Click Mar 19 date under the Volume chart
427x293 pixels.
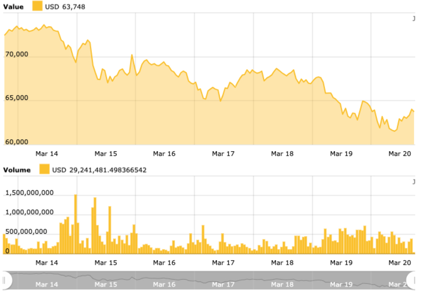[341, 262]
